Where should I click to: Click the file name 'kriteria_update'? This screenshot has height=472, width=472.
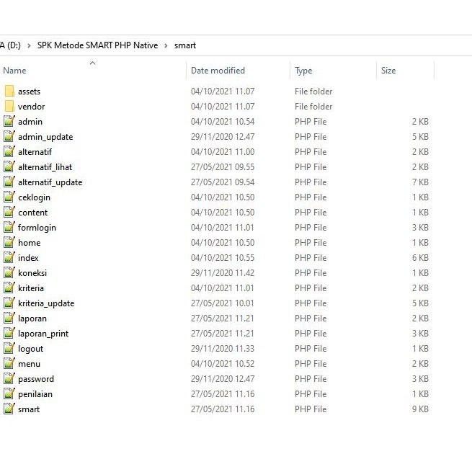click(46, 303)
